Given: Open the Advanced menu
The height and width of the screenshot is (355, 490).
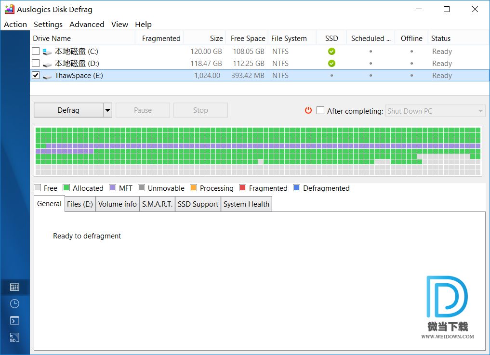Looking at the screenshot, I should 87,25.
